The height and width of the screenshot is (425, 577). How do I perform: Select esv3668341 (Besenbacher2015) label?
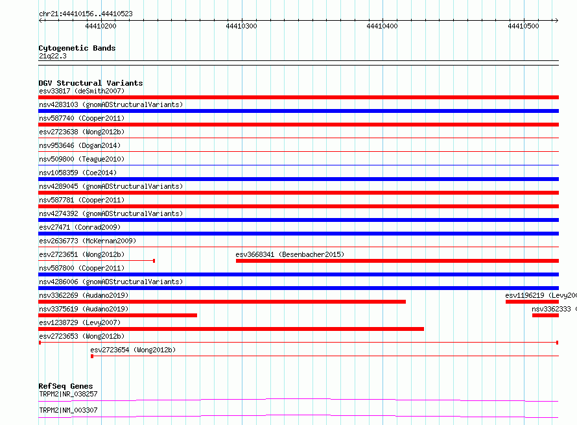pos(290,254)
